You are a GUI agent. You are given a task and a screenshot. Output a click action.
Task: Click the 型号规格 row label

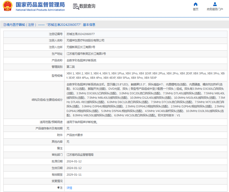57,76
